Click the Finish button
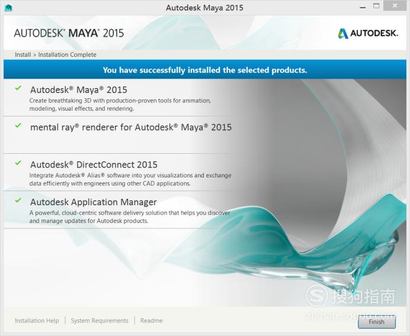410x336 pixels. [377, 322]
